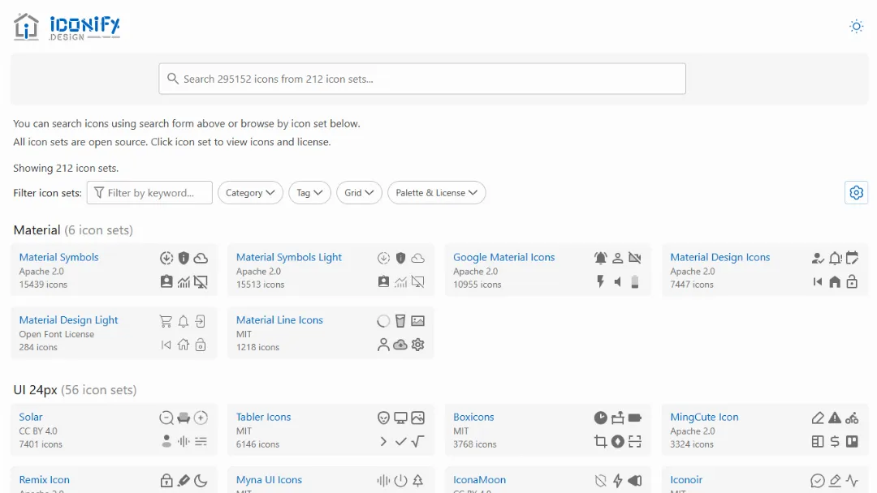Click filled home icon in Material Design Icons
Viewport: 877px width, 493px height.
tap(835, 282)
